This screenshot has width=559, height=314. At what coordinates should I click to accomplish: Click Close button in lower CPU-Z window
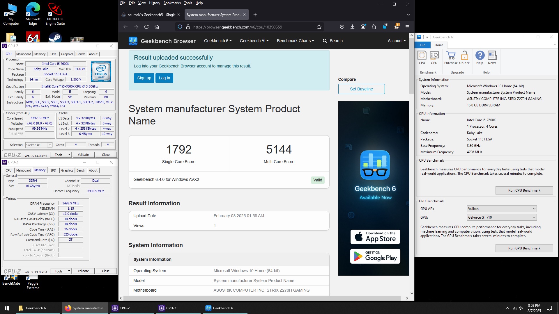(106, 271)
